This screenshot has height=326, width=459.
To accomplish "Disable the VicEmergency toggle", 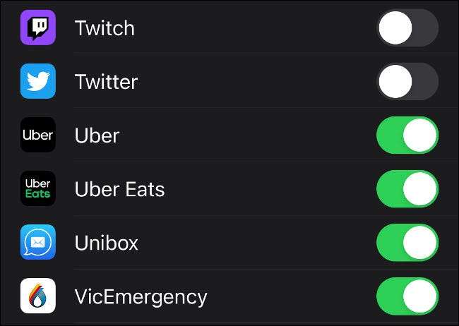I will (407, 296).
